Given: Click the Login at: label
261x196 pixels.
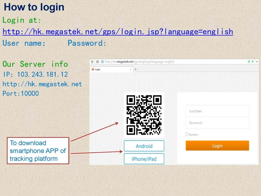Looking at the screenshot, I should [22, 20].
